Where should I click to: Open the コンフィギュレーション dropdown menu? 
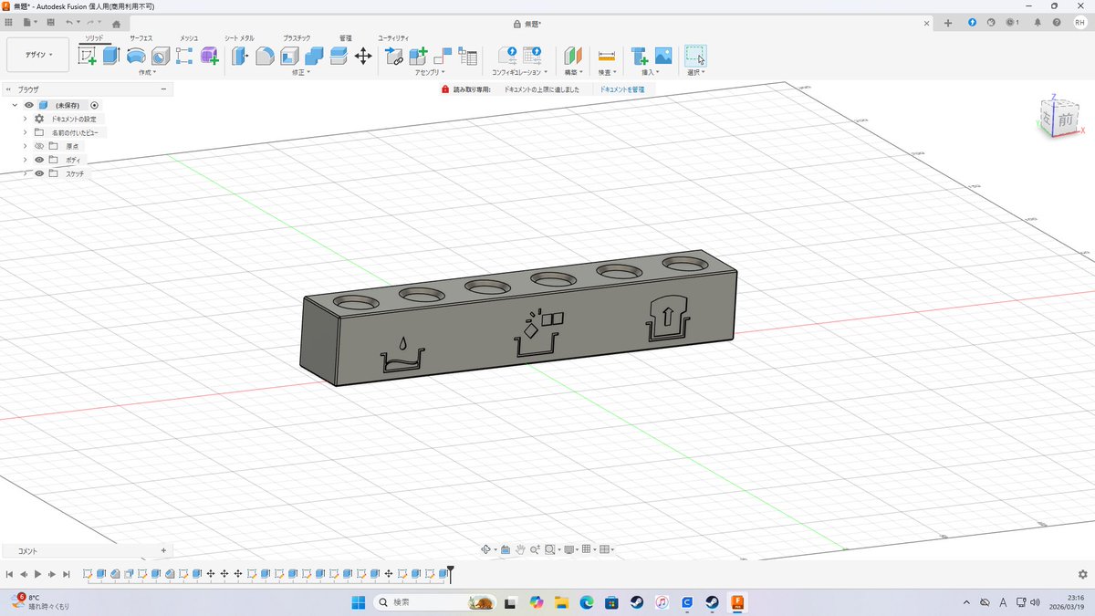[519, 72]
